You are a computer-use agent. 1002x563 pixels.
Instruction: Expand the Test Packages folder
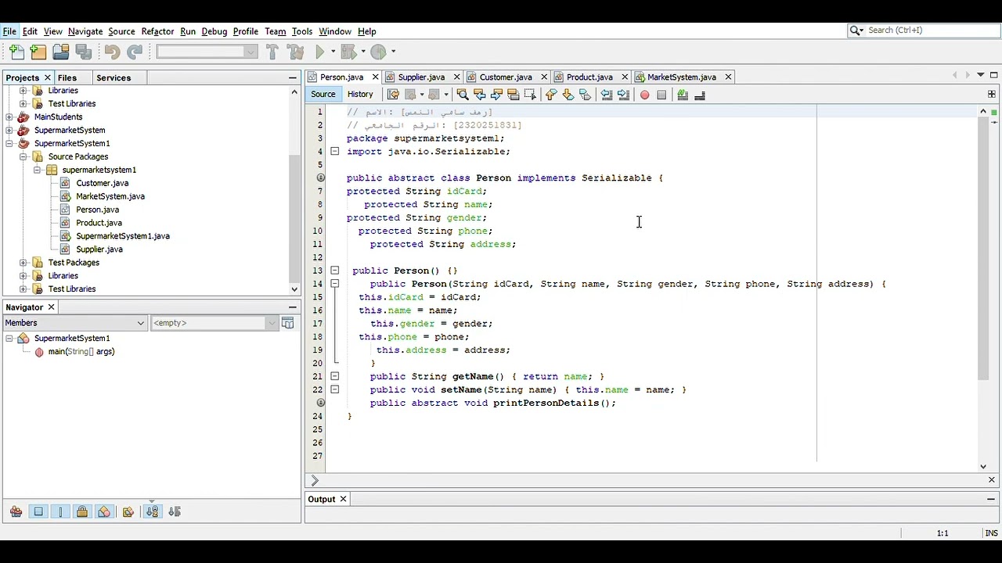23,262
